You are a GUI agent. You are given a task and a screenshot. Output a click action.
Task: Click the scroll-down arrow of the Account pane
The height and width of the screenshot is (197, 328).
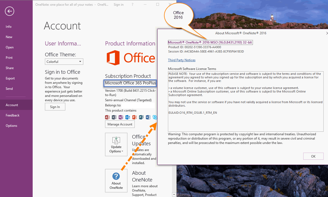point(174,194)
